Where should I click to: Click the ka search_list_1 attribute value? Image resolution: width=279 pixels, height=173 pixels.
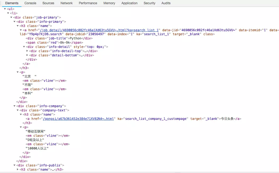pos(156,34)
